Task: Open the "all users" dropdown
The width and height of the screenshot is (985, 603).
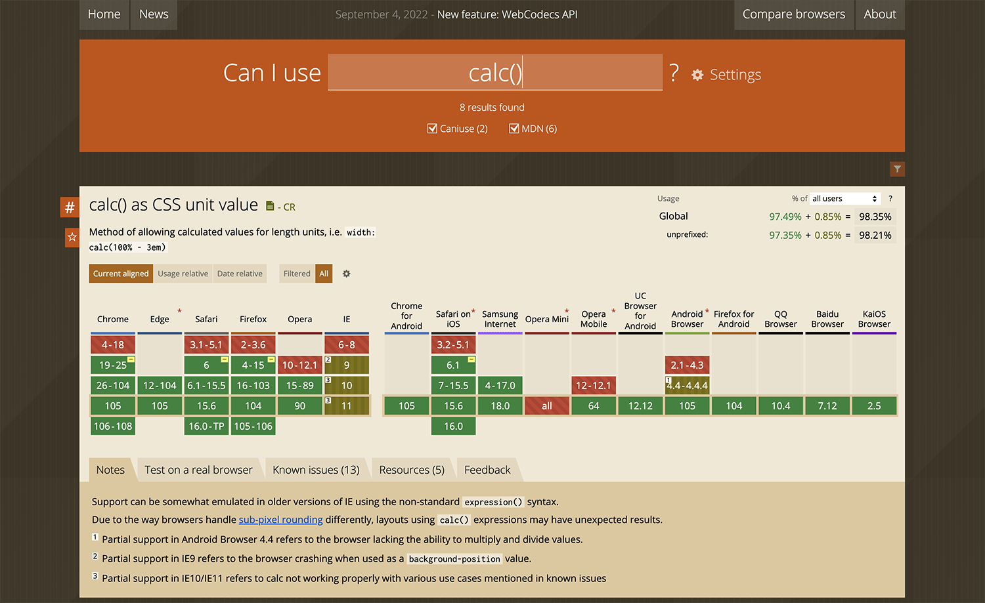Action: click(x=844, y=198)
